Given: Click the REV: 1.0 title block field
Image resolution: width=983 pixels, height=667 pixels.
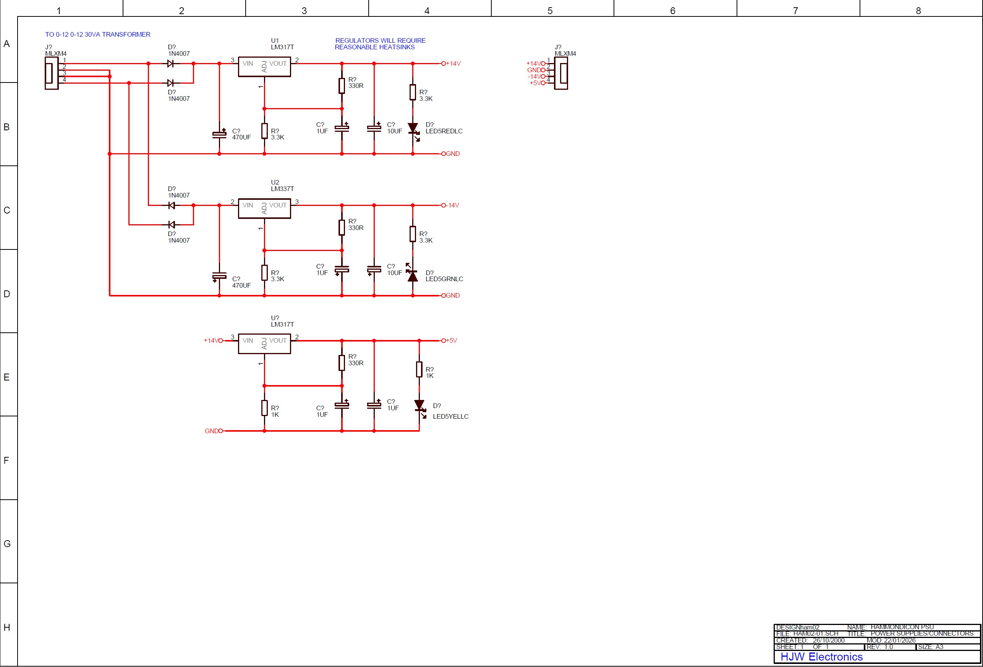Looking at the screenshot, I should pos(880,647).
